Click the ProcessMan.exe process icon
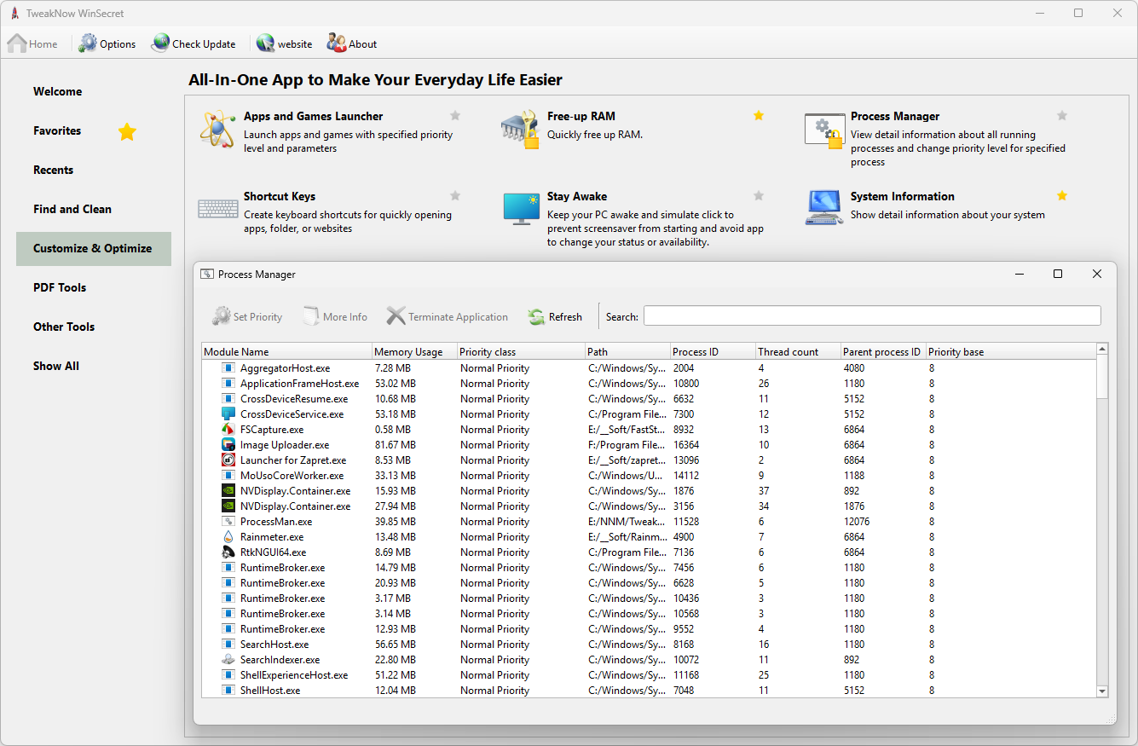Screen dimensions: 1138x746 (228, 521)
